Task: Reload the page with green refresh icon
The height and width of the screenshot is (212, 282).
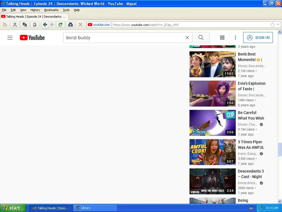Action: [x=60, y=25]
